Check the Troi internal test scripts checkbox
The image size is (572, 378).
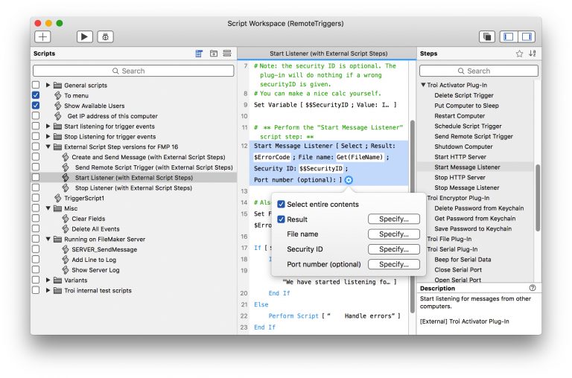tap(36, 290)
